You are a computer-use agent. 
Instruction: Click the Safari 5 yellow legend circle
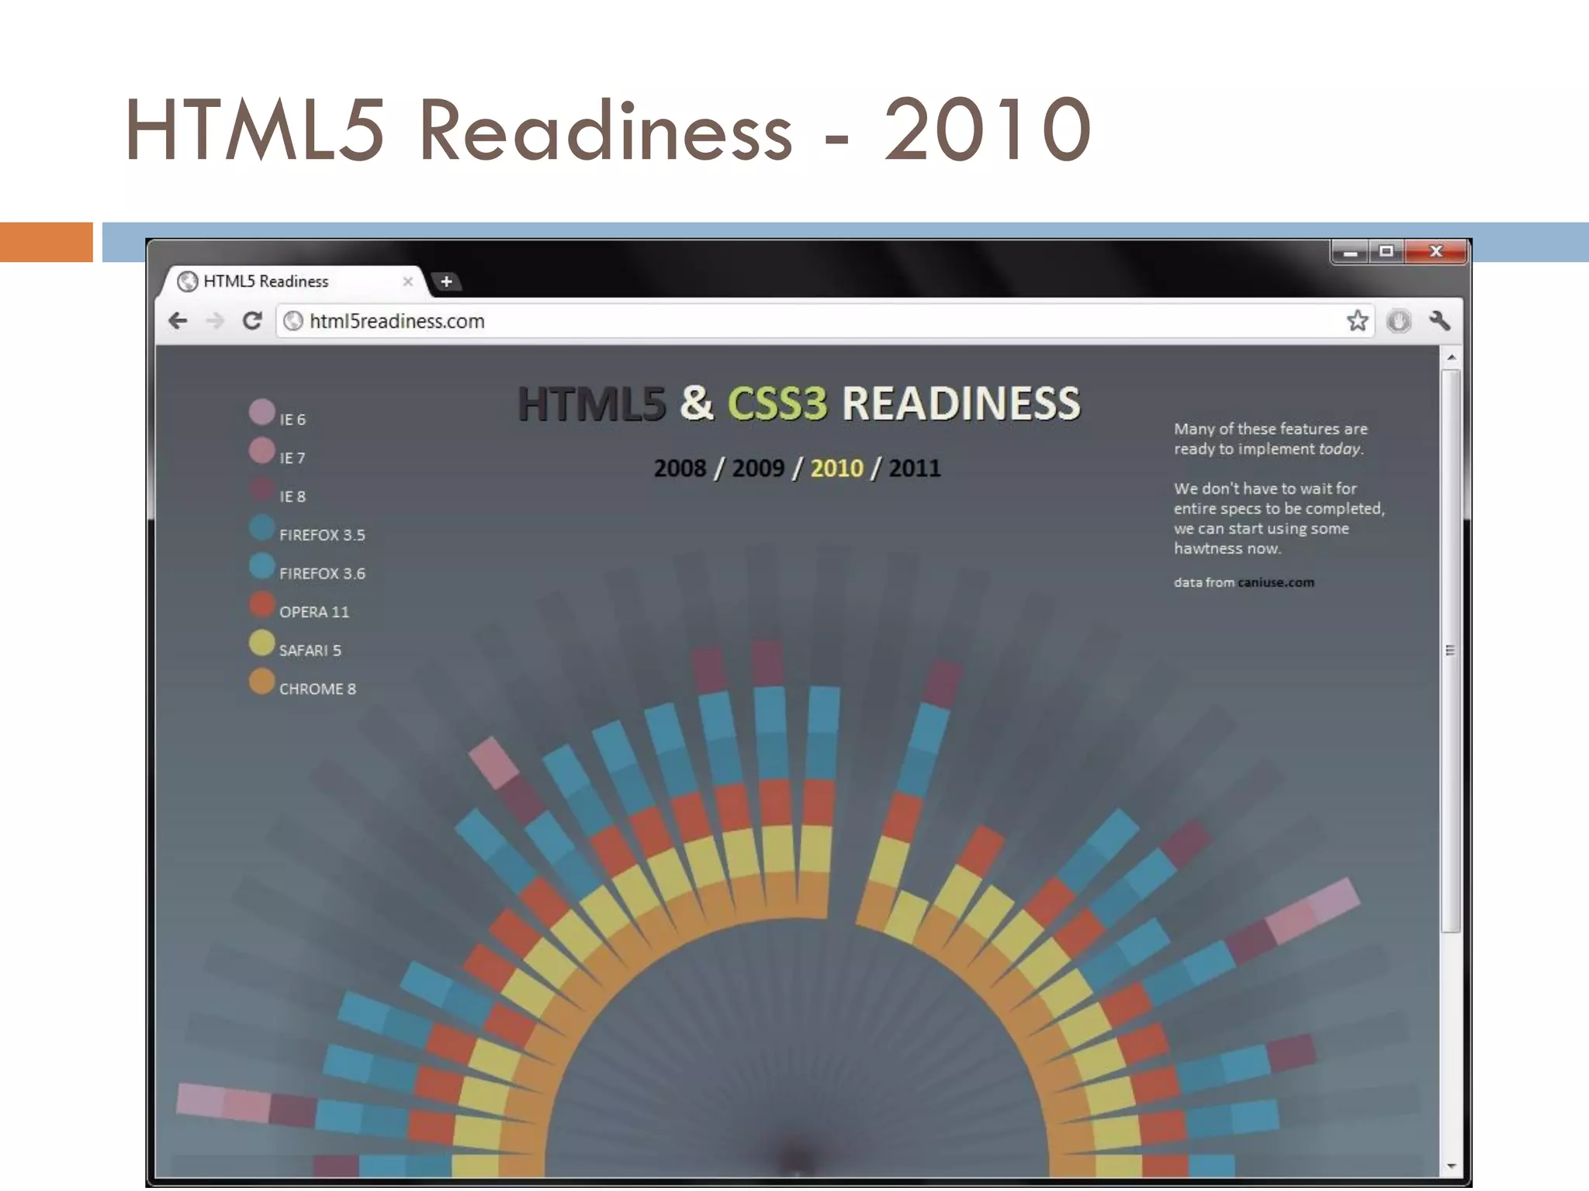pos(261,643)
